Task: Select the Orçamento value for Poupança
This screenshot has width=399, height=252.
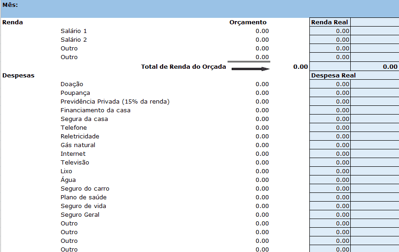Action: 262,93
